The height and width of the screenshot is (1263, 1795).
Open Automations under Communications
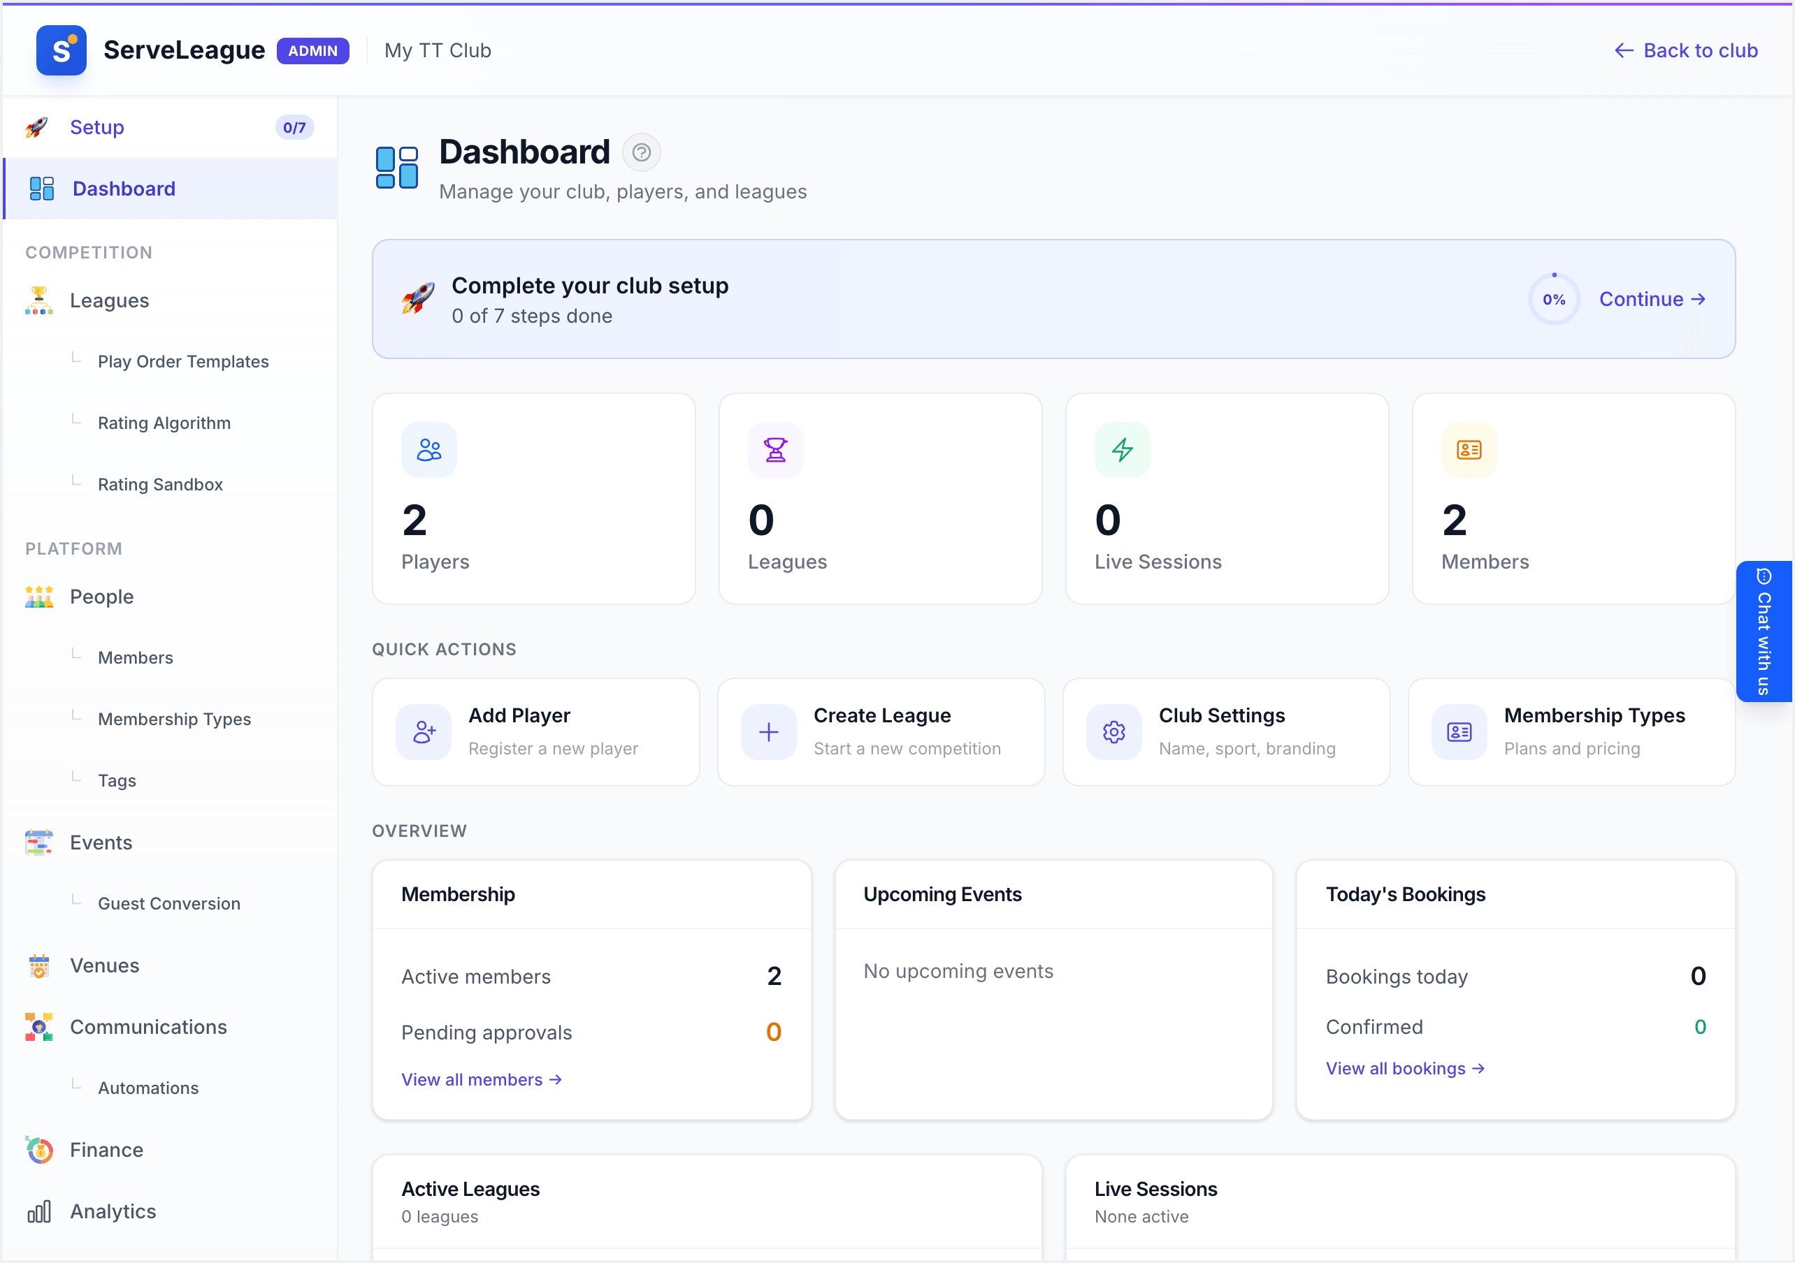coord(147,1089)
